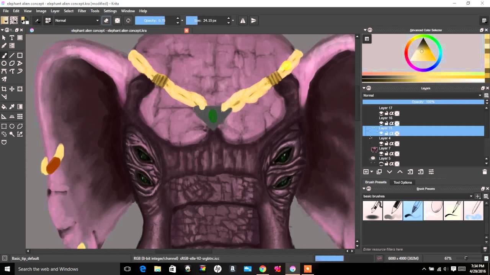Open the Settings menu
490x275 pixels.
pos(110,11)
